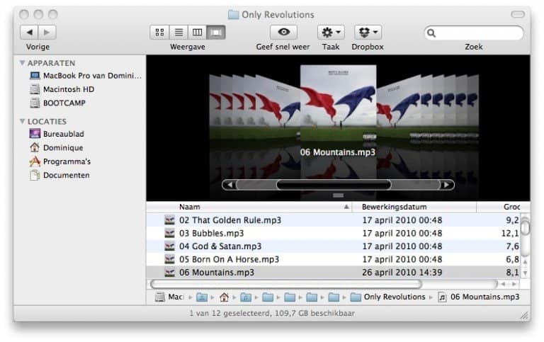
Task: Click the Zoek search field
Action: coord(474,33)
